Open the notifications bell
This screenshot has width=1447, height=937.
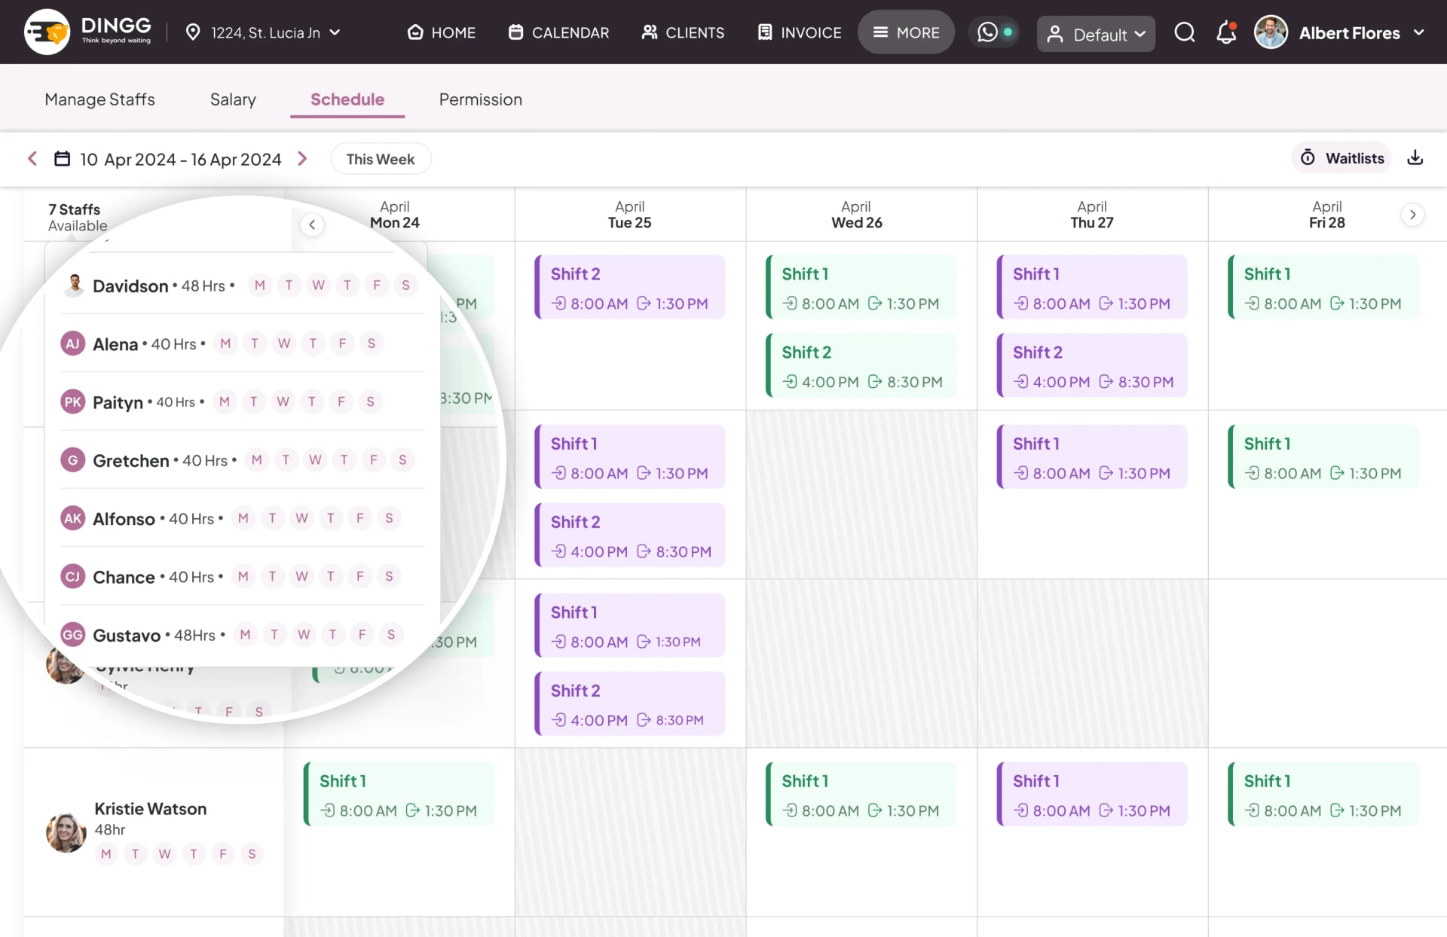coord(1226,32)
